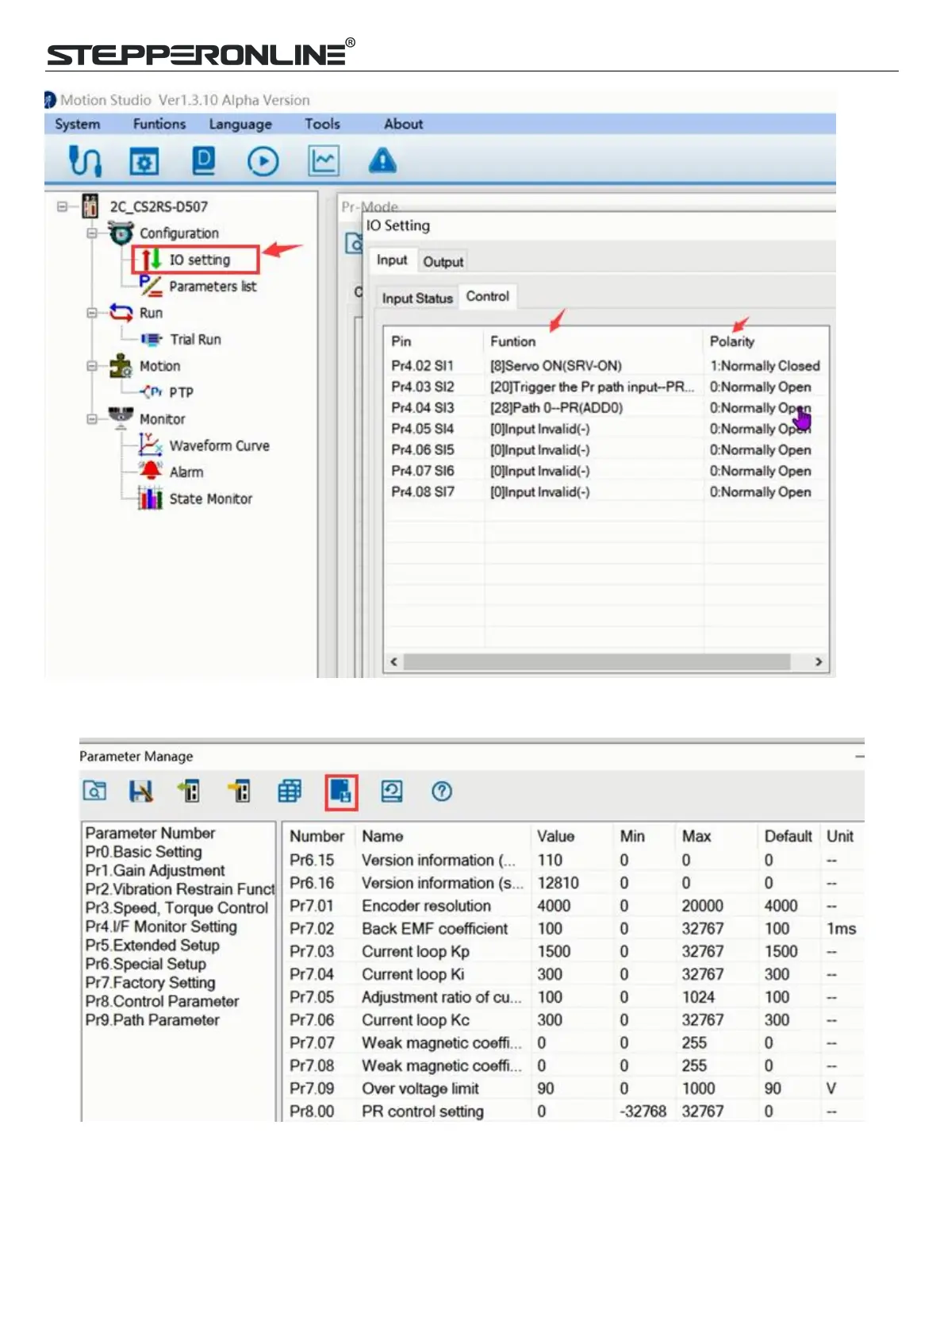The image size is (944, 1337).
Task: Collapse the 2C_CS2RS-D507 root node
Action: point(62,207)
